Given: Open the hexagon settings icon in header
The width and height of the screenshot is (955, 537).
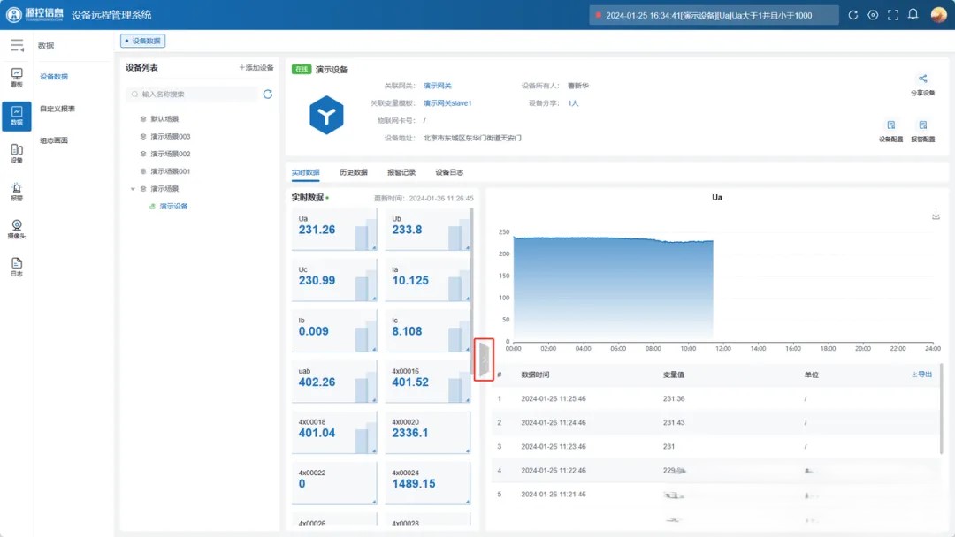Looking at the screenshot, I should 873,15.
